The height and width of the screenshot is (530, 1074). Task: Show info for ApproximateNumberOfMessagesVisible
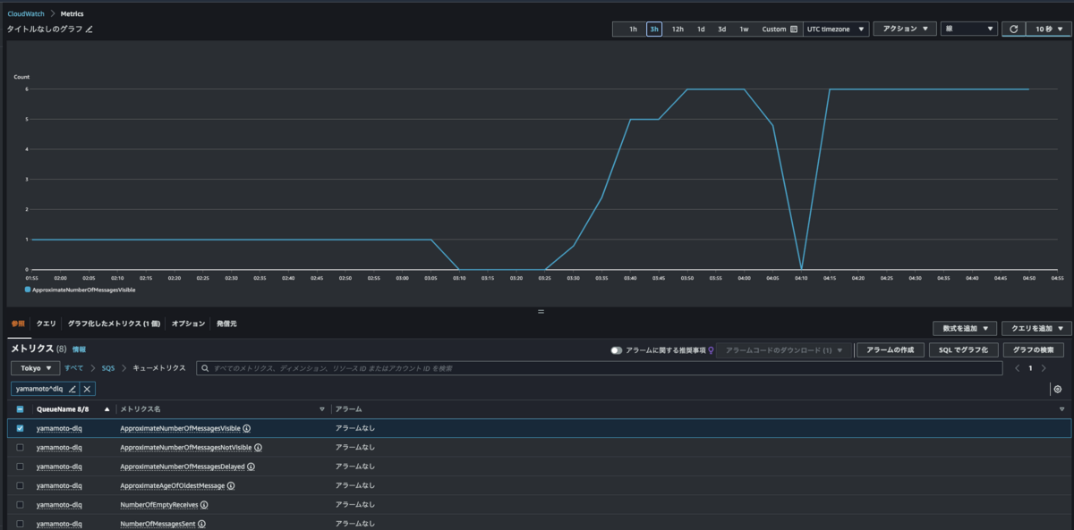point(246,428)
